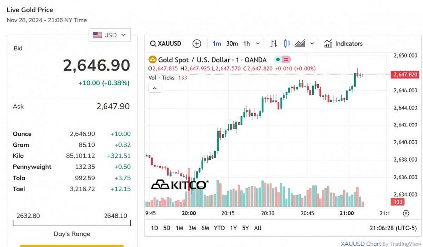423x247 pixels.
Task: Click the 21:06:28 (UTC-5) timezone button
Action: point(393,228)
